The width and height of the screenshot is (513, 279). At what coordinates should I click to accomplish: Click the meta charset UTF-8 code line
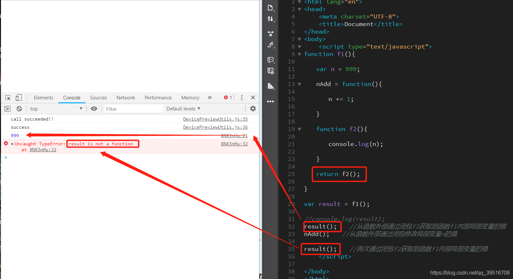359,17
